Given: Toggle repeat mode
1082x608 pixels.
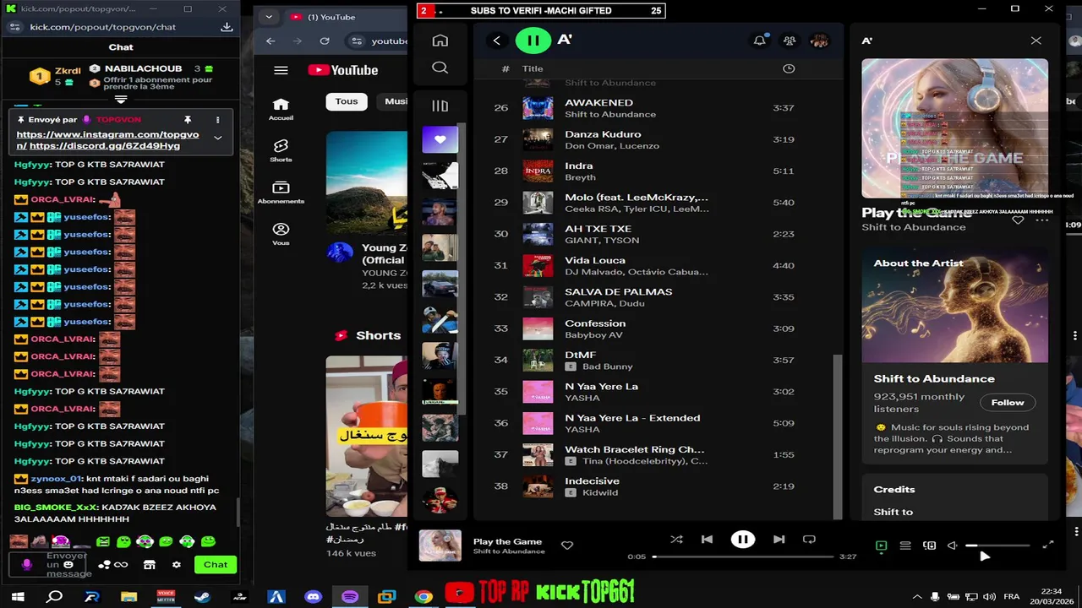Looking at the screenshot, I should pyautogui.click(x=809, y=540).
